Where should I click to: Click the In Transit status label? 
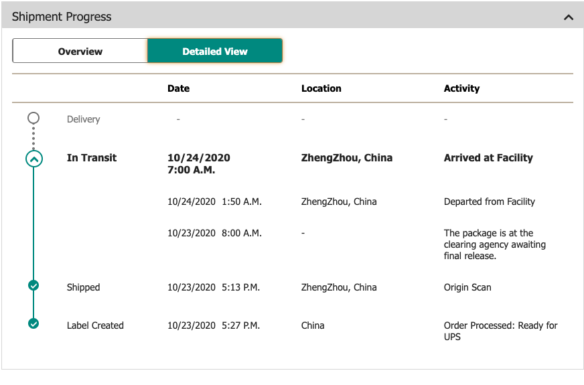[92, 158]
